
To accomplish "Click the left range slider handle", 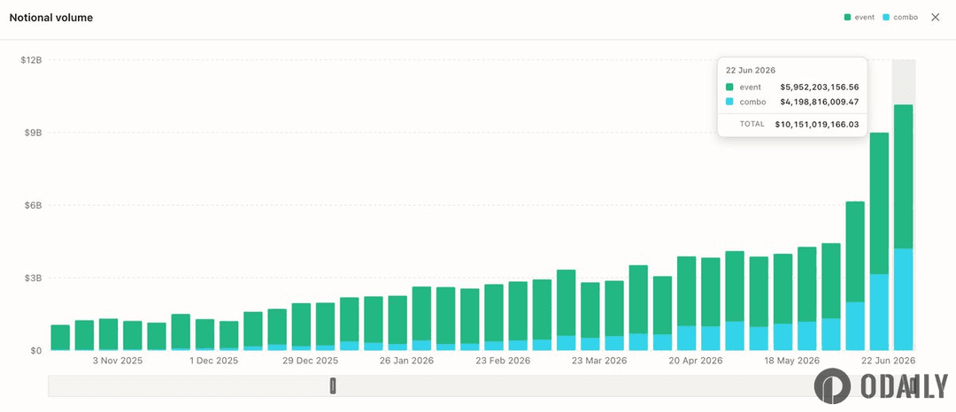I will pos(333,385).
